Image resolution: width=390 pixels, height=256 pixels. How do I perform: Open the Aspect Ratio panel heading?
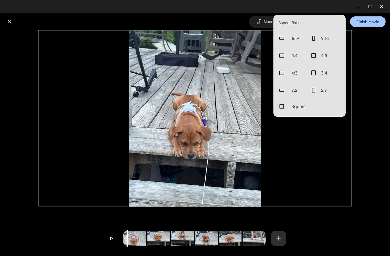(x=289, y=23)
